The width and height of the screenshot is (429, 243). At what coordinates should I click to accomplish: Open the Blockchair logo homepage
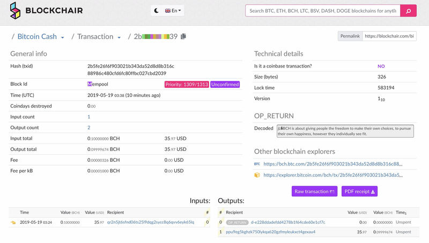pos(46,11)
